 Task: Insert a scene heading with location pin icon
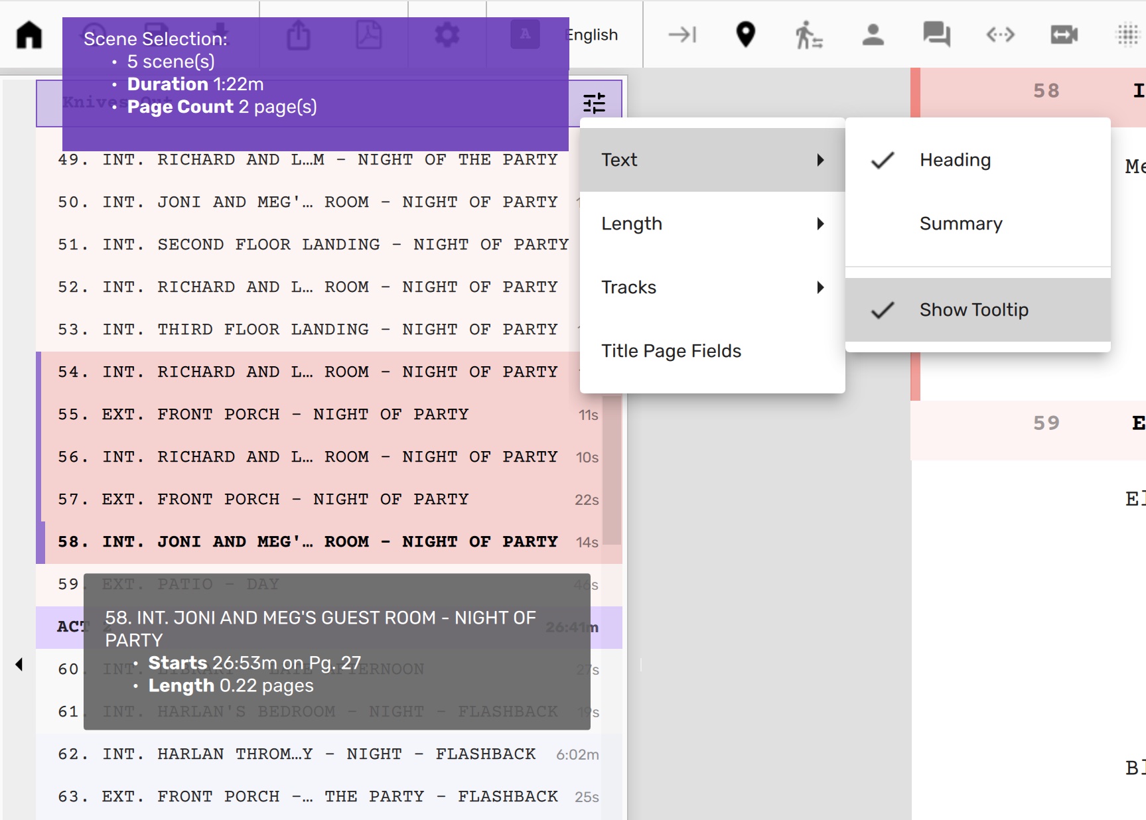(x=746, y=34)
